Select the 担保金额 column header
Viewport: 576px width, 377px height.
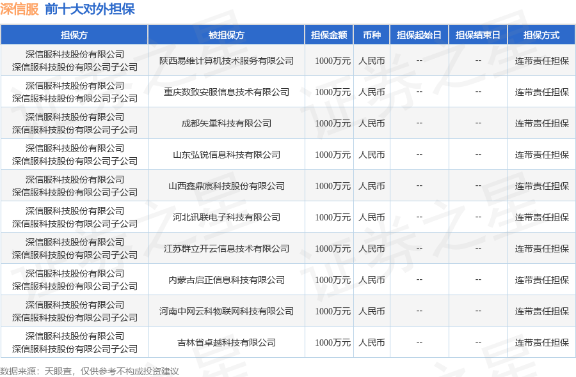coord(329,35)
